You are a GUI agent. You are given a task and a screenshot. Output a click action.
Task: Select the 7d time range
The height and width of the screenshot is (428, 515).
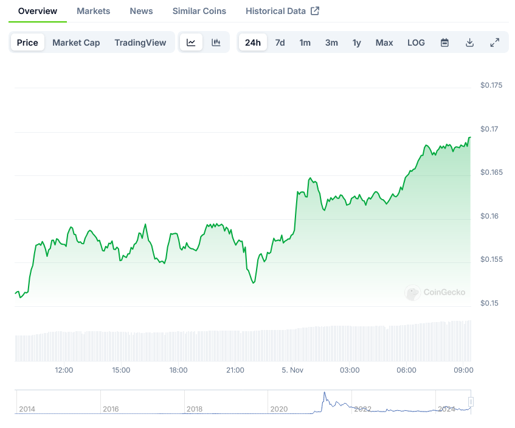pyautogui.click(x=280, y=43)
